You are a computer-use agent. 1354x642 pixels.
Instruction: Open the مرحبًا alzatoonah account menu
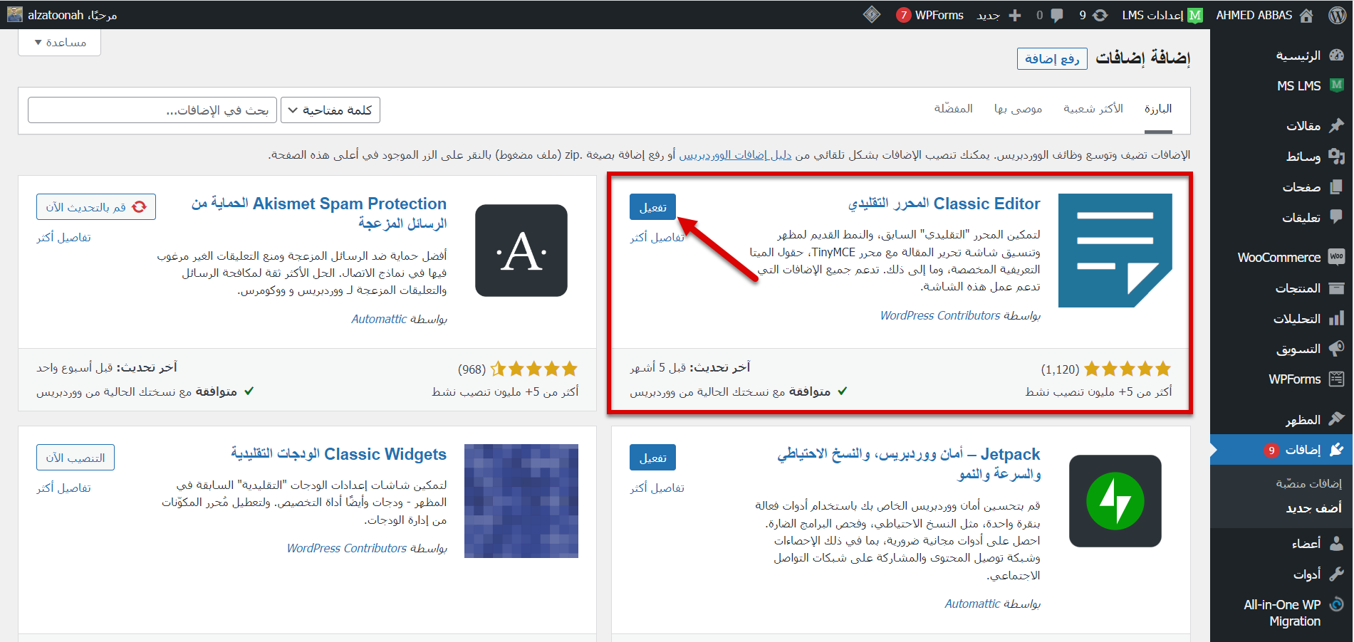(x=62, y=15)
